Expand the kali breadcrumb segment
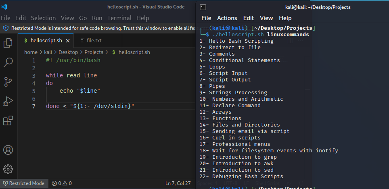Screen dimensions: 389x189 [48, 52]
